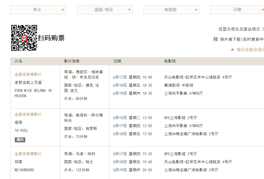Click the 黑白 badge under TO FEEL
This screenshot has height=179, width=264.
coord(20,140)
